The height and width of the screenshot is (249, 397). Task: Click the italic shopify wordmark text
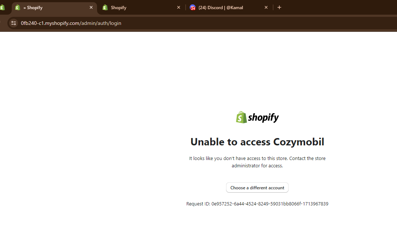[x=263, y=117]
